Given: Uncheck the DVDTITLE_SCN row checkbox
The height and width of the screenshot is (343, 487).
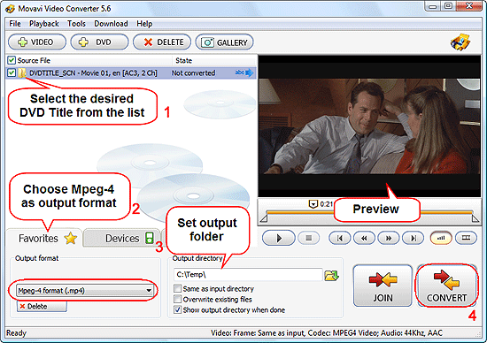Looking at the screenshot, I should click(12, 72).
